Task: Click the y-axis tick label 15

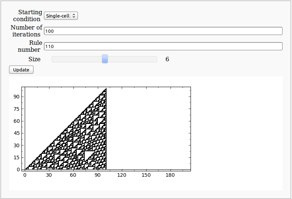Action: 16,157
